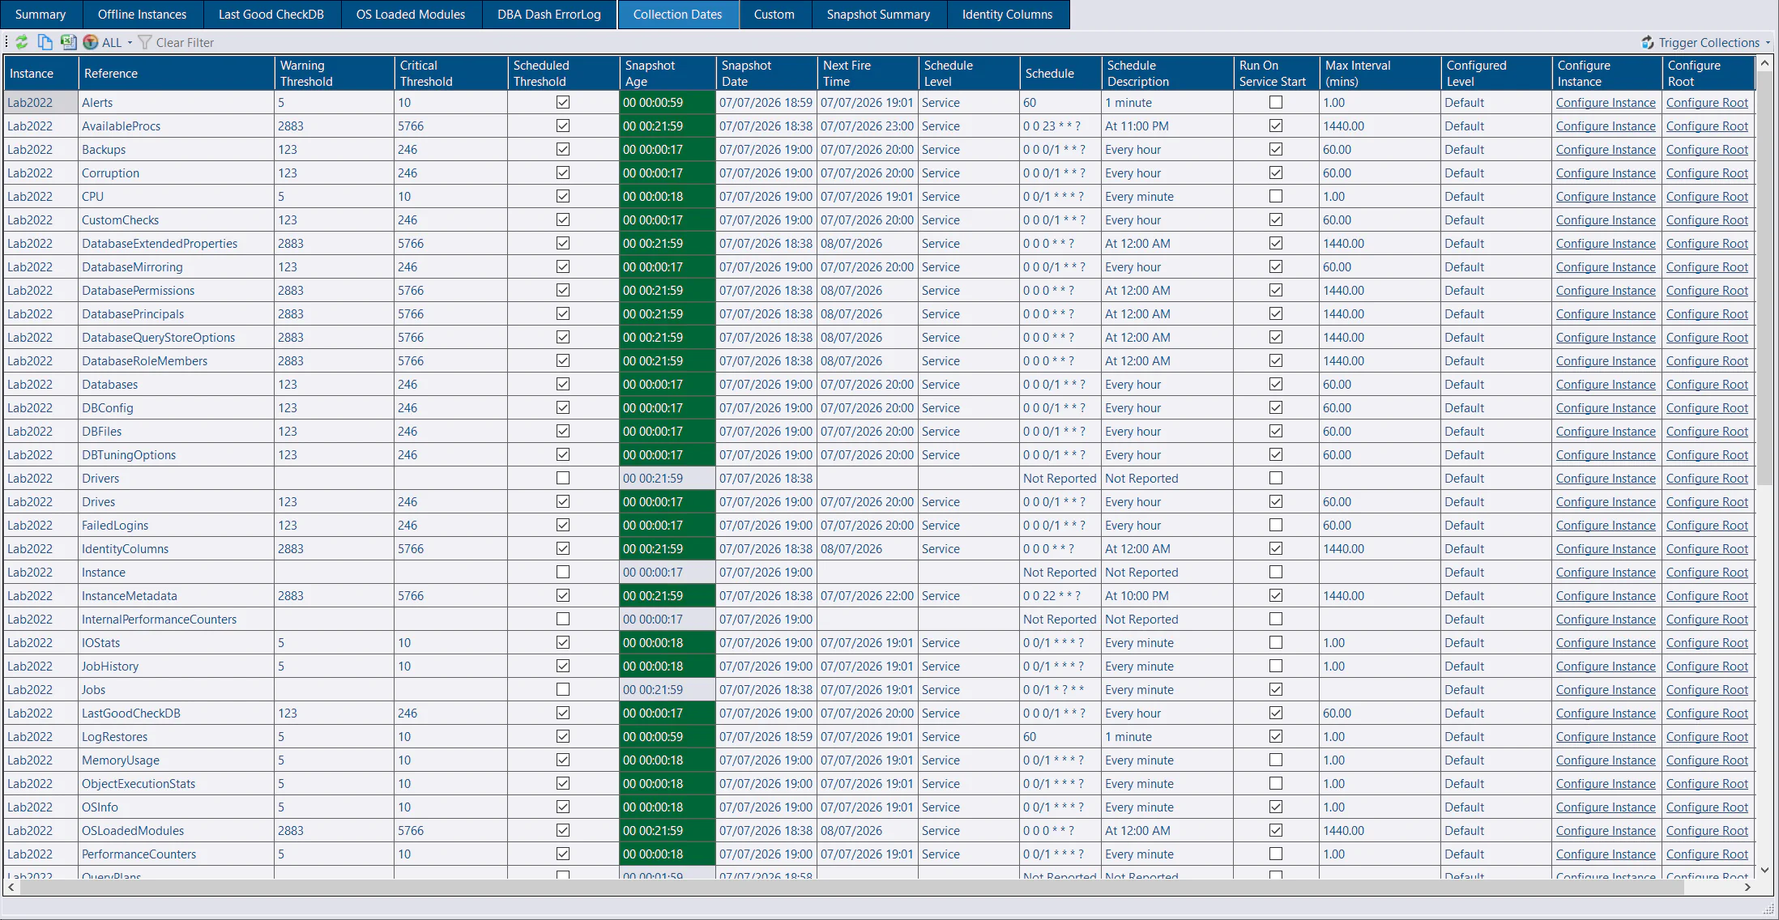Toggle Run On Service Start for FailedLogins
The width and height of the screenshot is (1779, 920).
point(1276,525)
